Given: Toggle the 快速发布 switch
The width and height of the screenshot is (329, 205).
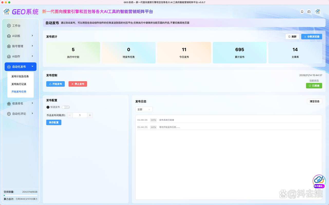Looking at the screenshot, I should (x=66, y=107).
